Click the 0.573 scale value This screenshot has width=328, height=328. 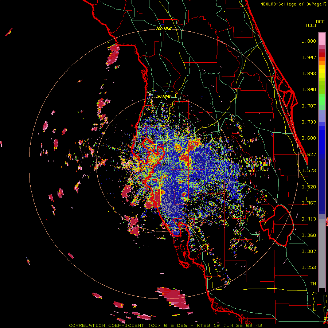pos(309,171)
